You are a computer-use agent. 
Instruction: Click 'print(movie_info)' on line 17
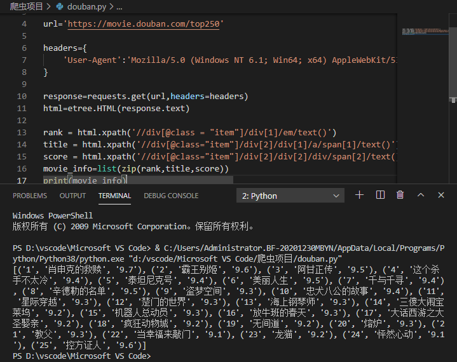[85, 180]
